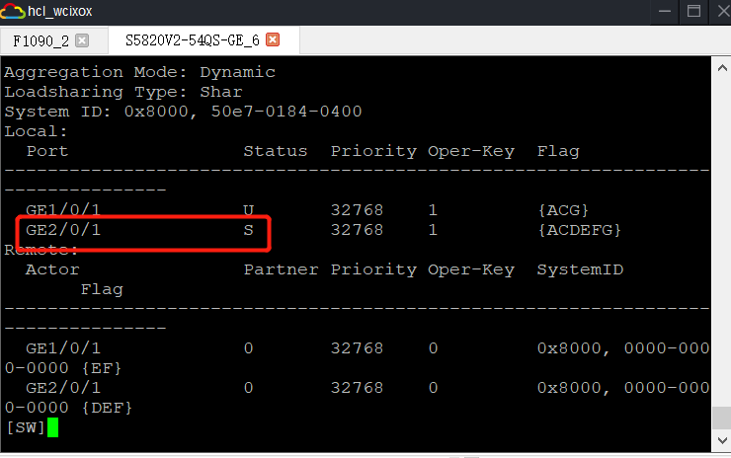Screen dimensions: 731x458
Task: Click the Partner column header
Action: coord(282,269)
